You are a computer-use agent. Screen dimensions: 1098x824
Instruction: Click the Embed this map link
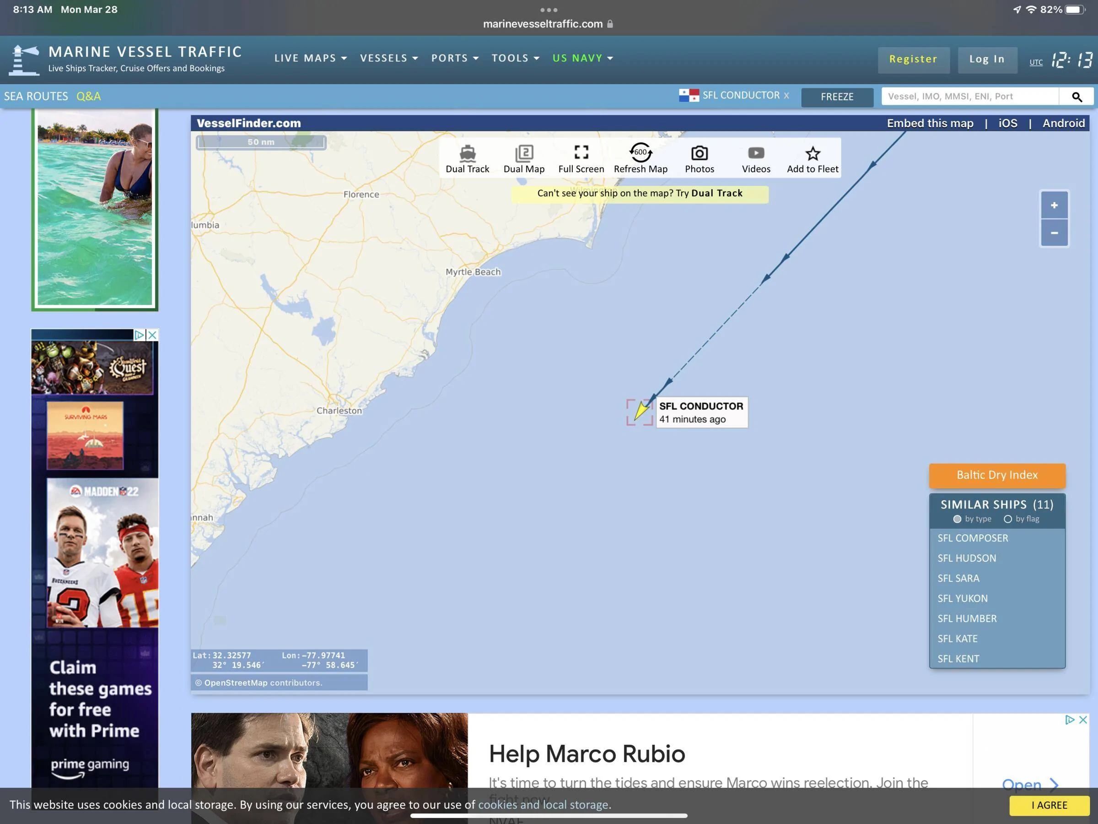(930, 123)
